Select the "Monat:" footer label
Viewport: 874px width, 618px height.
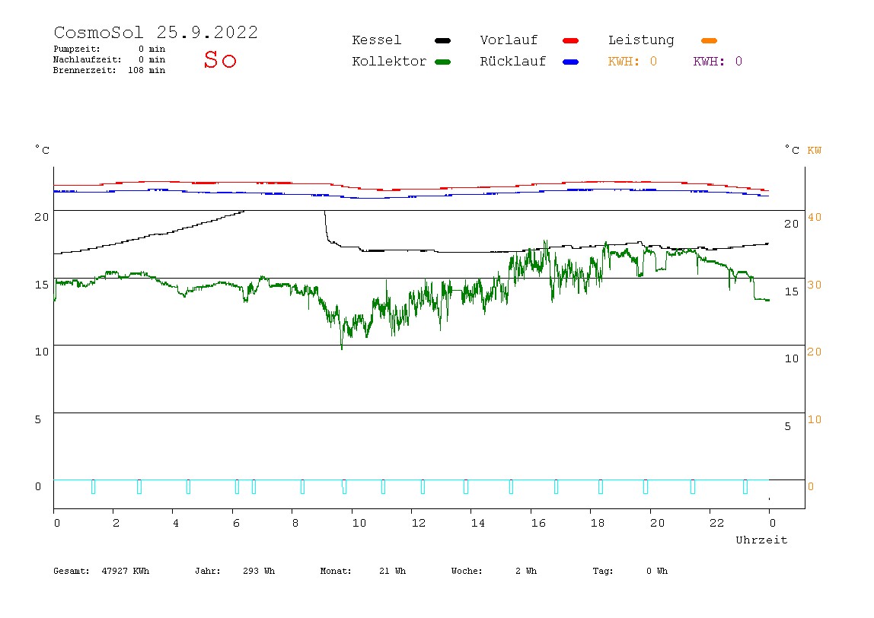336,571
